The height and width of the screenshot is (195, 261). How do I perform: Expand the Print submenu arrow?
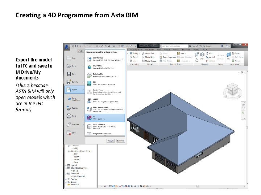click(x=83, y=116)
